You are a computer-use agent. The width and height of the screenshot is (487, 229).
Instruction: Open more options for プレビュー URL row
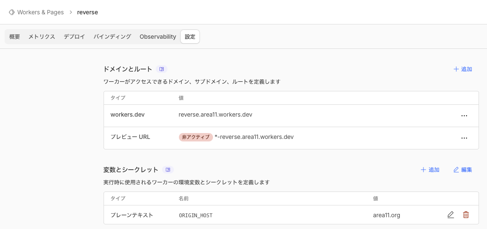pos(464,138)
